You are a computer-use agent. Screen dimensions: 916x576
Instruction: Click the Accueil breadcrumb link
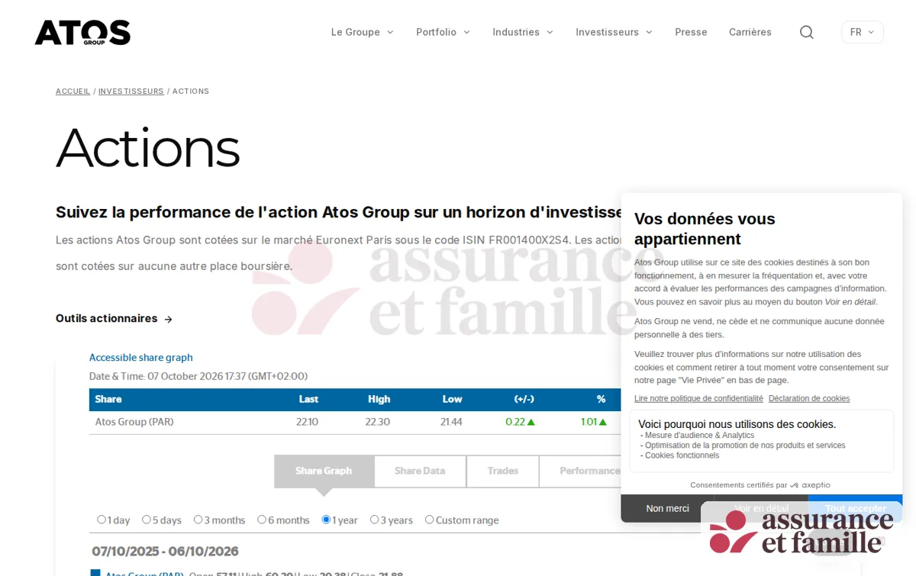point(73,92)
